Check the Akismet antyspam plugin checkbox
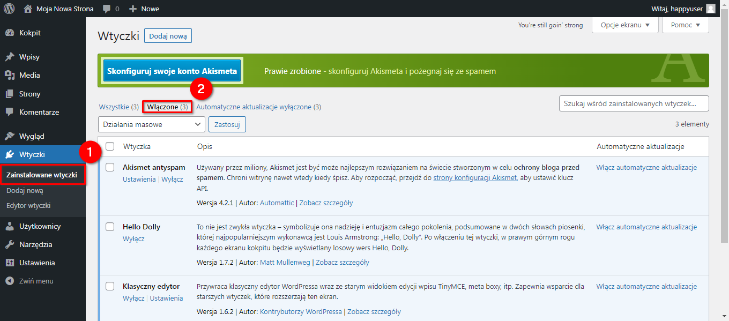 (x=110, y=167)
